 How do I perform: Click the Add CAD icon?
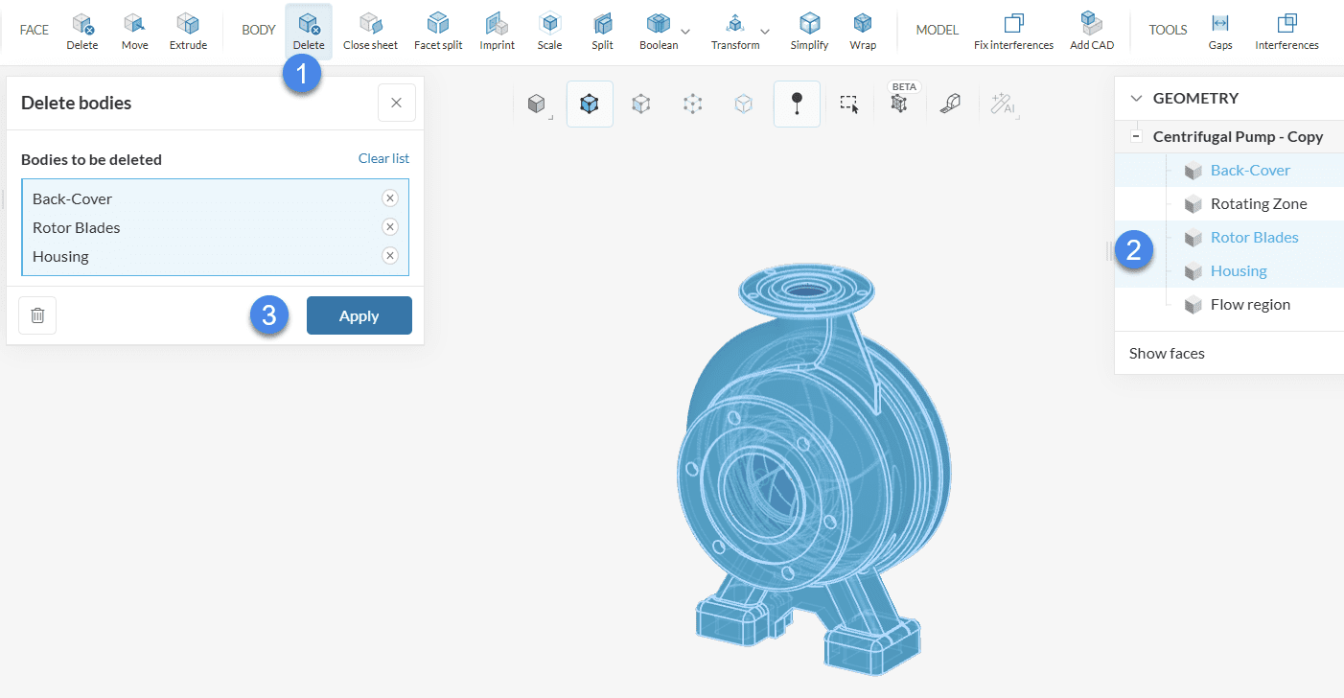coord(1092,31)
